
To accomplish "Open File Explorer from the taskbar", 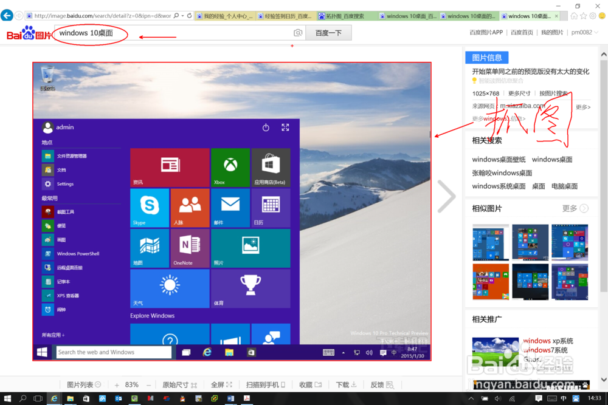I will coord(70,398).
